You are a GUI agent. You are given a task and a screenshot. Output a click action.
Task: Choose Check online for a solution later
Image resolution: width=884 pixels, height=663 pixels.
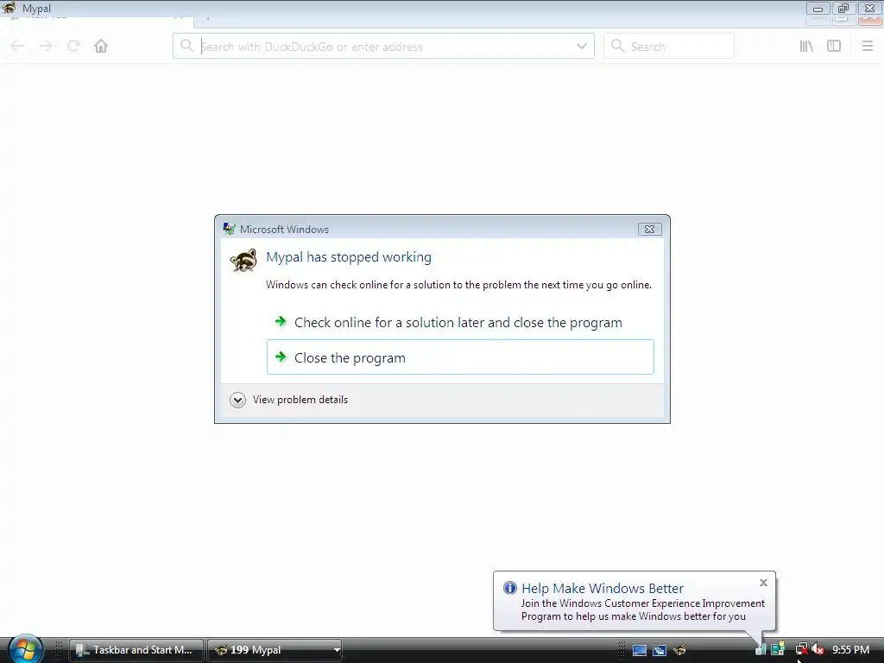(x=460, y=323)
